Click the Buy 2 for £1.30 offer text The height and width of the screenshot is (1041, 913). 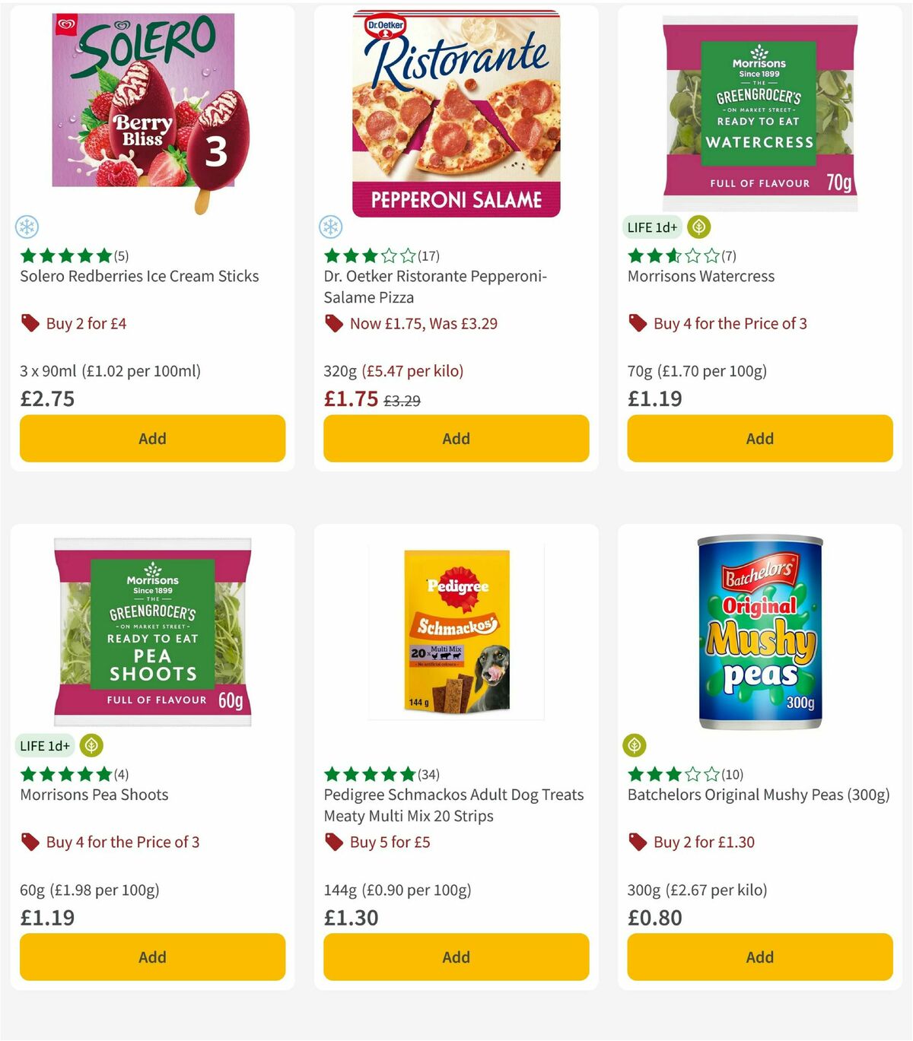[702, 842]
